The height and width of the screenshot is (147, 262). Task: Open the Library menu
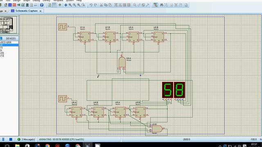(x=46, y=1)
